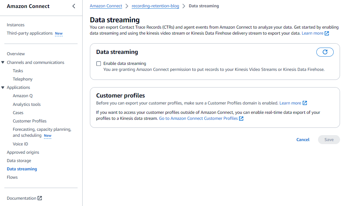Click external link icon beside Documentation
Image resolution: width=342 pixels, height=206 pixels.
tap(40, 198)
